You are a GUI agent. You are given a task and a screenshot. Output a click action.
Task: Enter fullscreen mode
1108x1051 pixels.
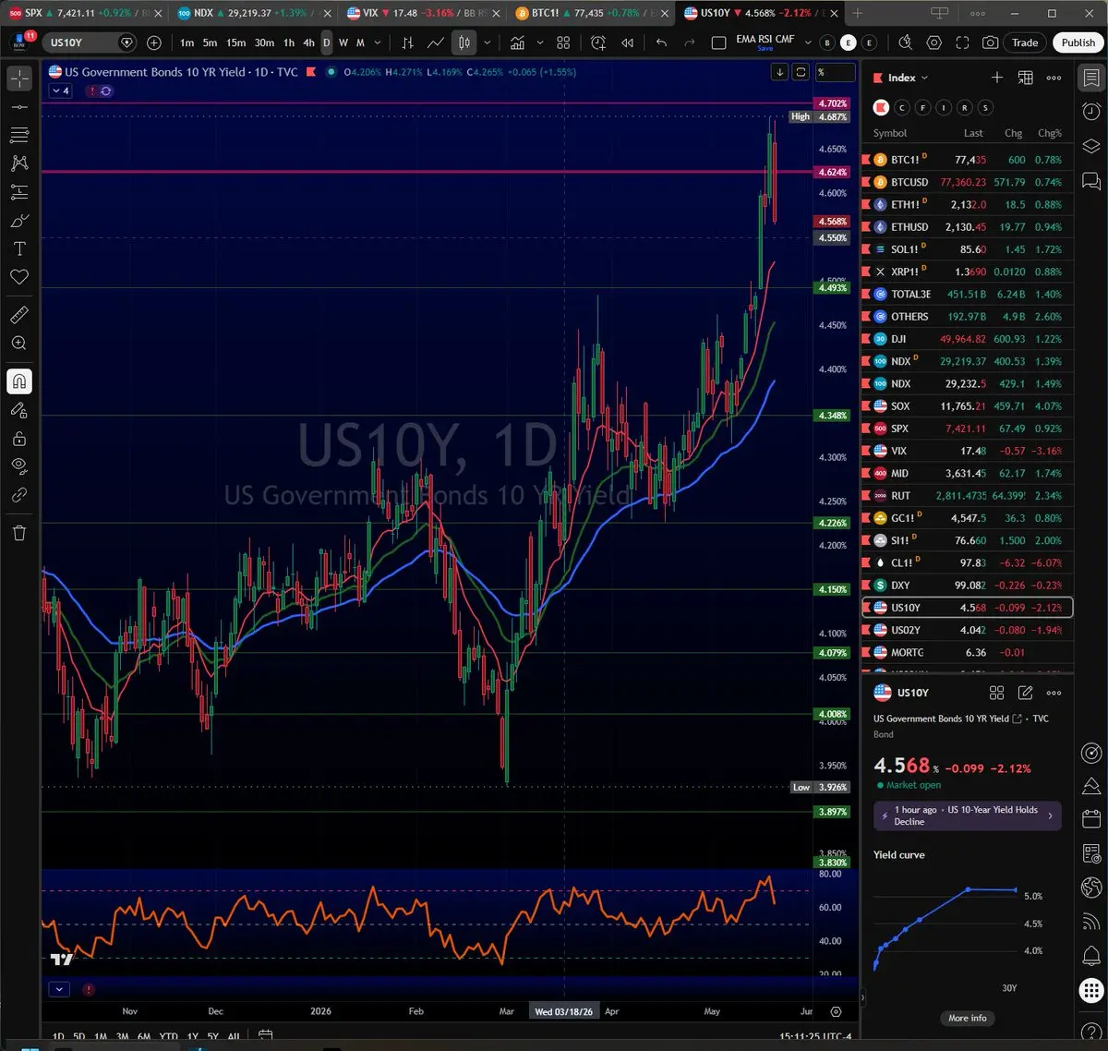coord(962,42)
